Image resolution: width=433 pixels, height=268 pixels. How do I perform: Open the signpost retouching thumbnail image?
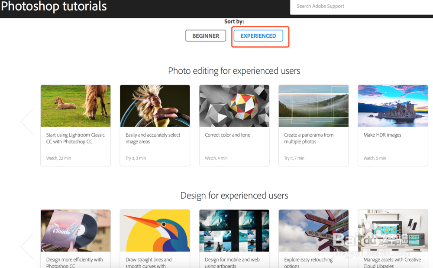click(x=313, y=231)
